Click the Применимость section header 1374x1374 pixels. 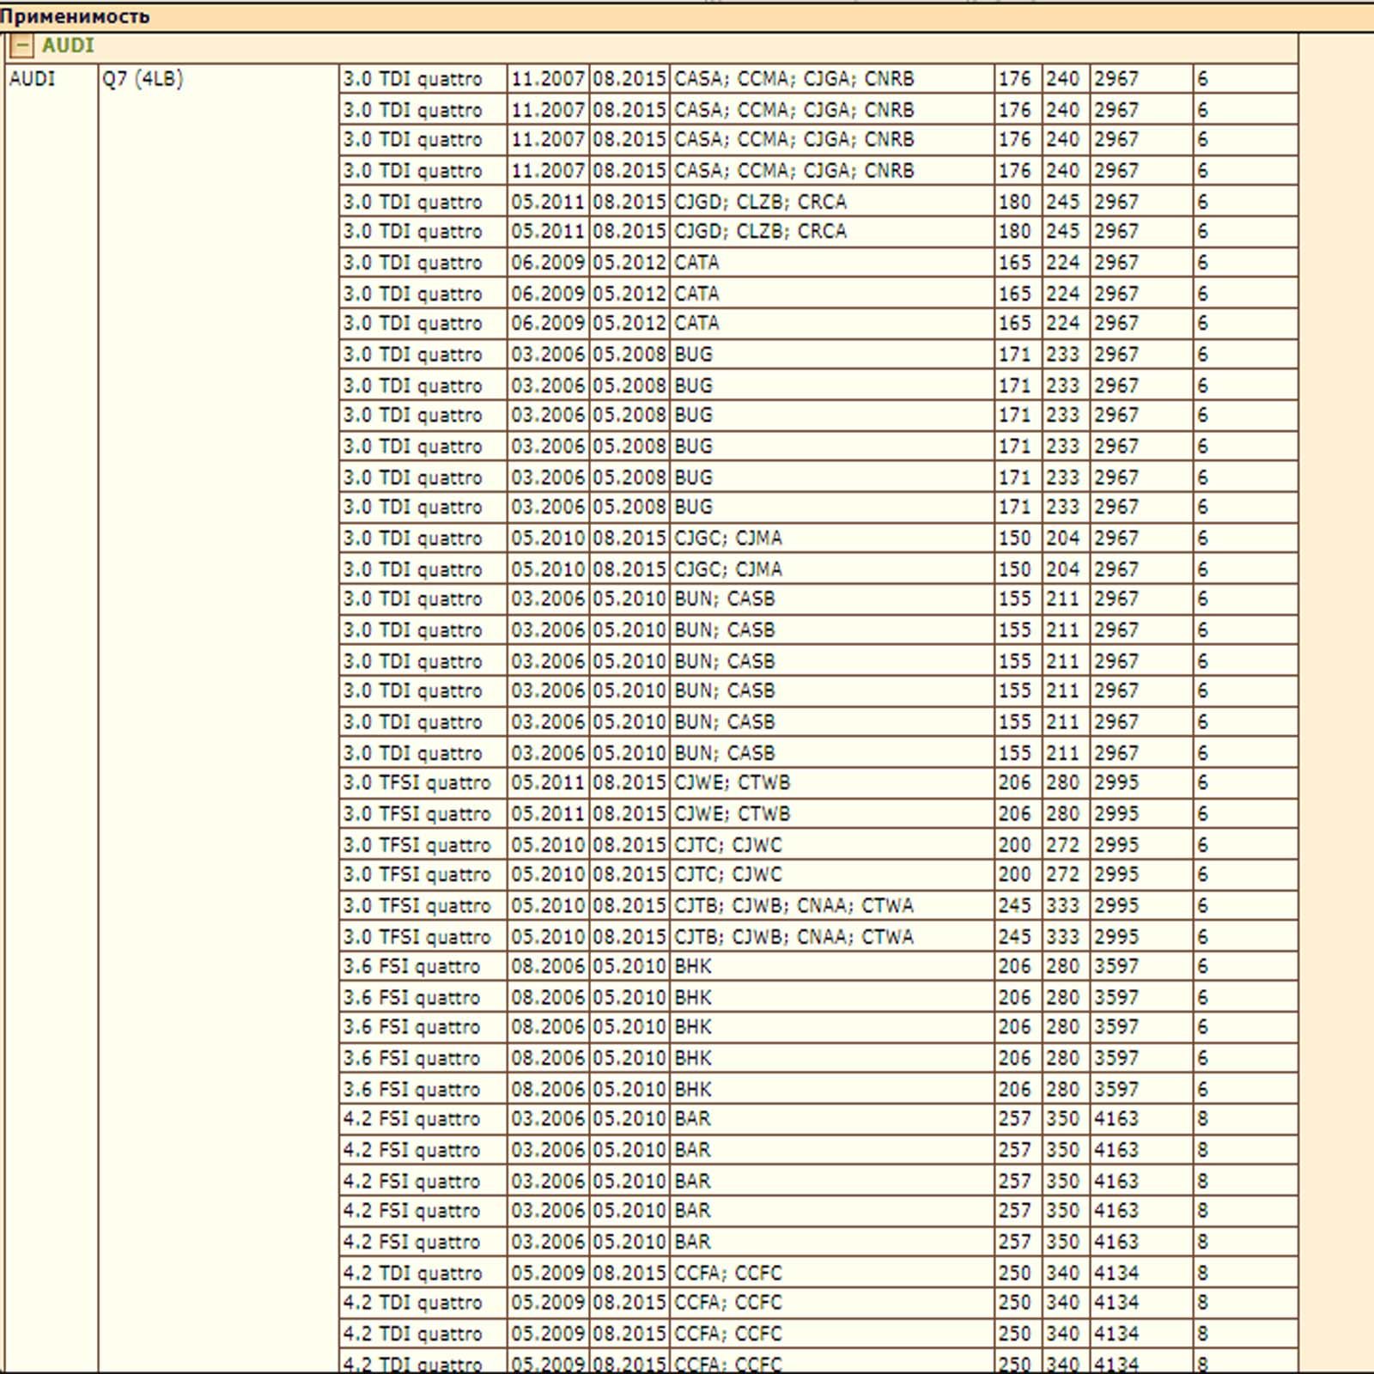pos(75,16)
